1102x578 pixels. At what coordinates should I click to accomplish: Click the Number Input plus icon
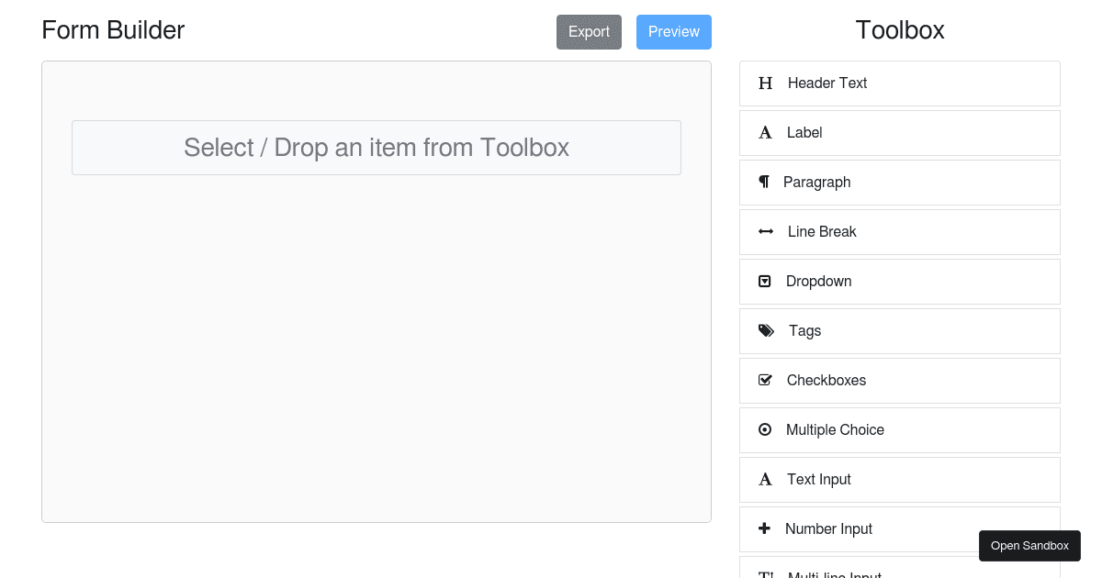765,528
